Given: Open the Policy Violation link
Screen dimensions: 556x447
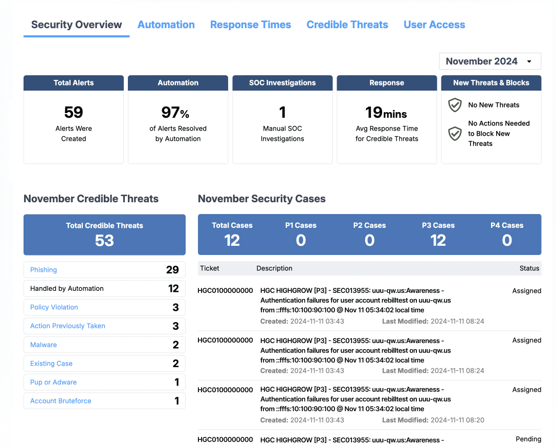Looking at the screenshot, I should click(54, 307).
